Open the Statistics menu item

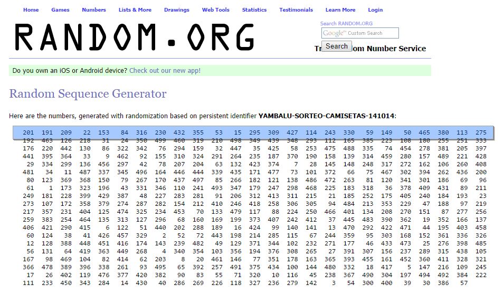coord(254,10)
